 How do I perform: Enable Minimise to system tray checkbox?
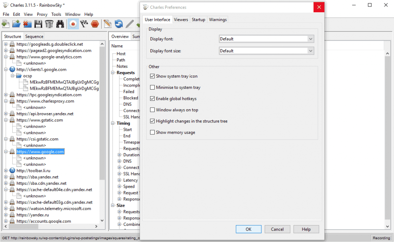click(x=152, y=87)
